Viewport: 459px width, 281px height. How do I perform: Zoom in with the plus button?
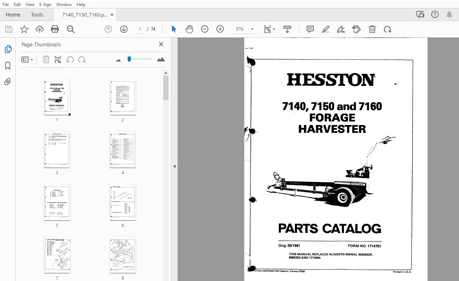220,29
